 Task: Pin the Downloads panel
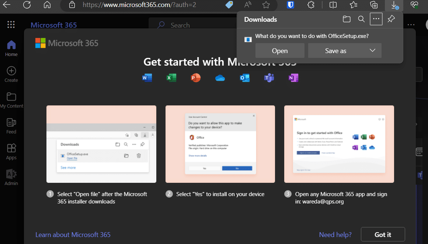[x=391, y=19]
